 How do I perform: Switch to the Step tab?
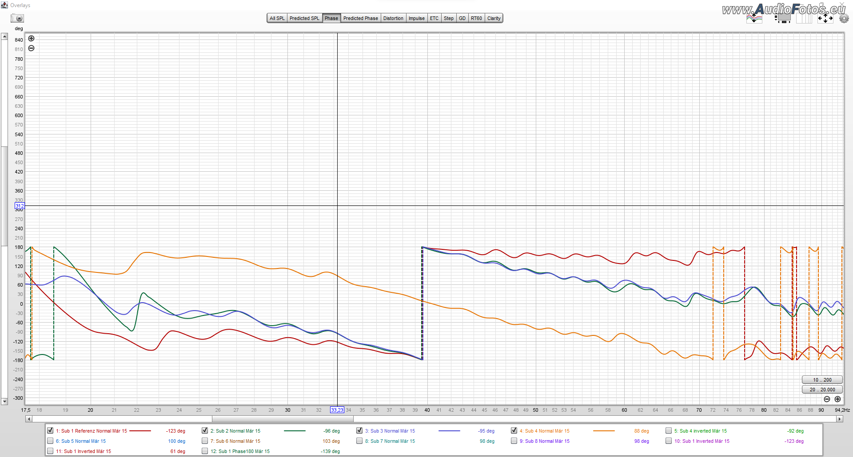[449, 18]
